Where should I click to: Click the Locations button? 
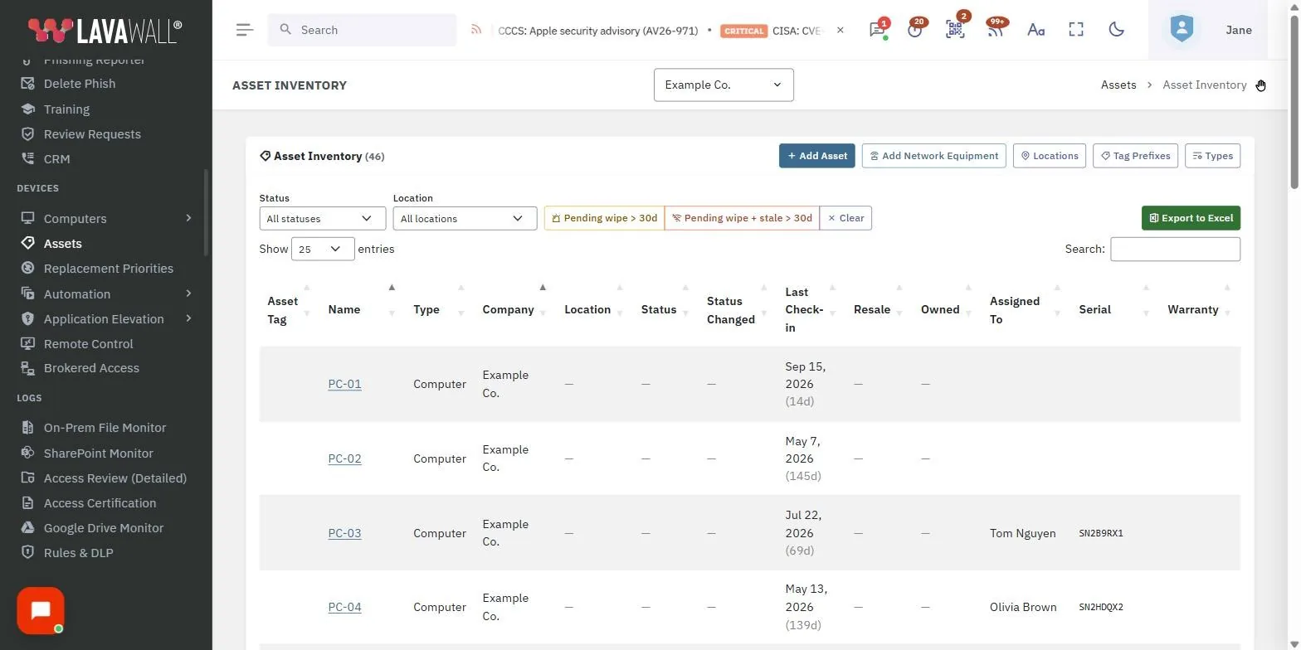[1049, 156]
